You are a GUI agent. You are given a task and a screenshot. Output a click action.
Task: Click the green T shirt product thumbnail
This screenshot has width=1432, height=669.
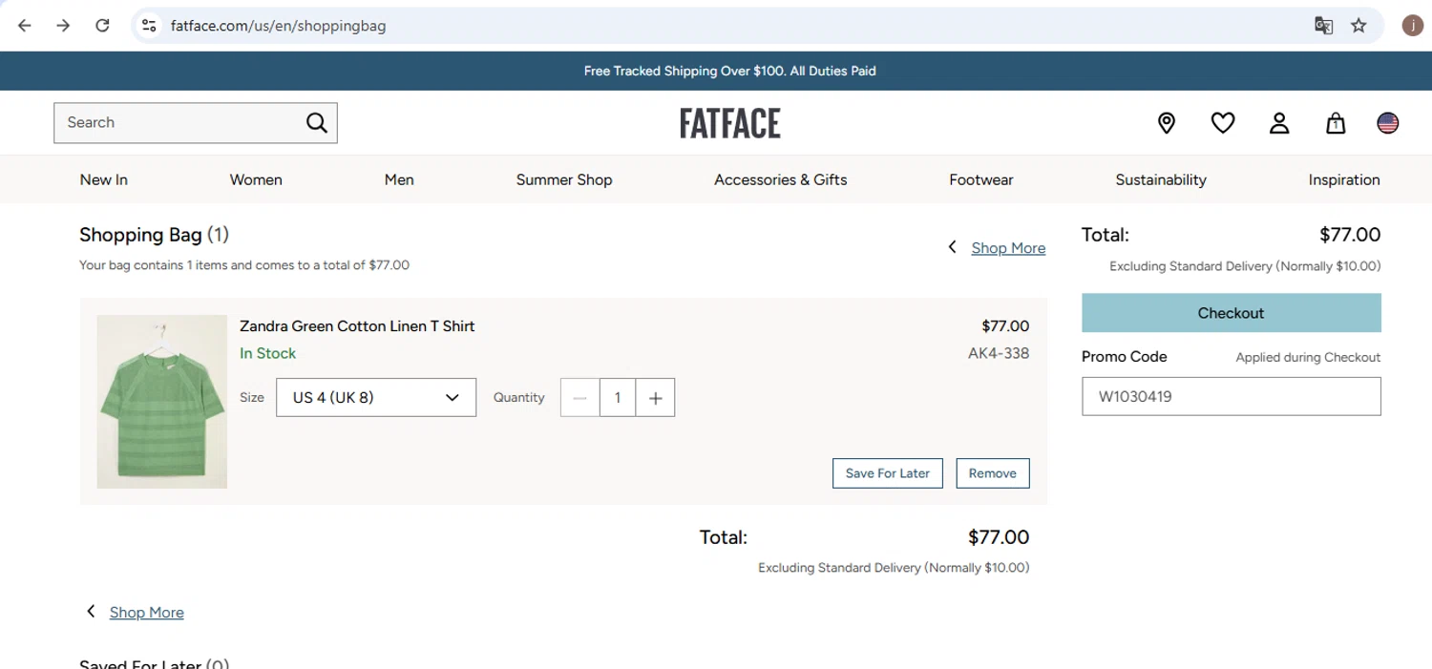tap(162, 402)
